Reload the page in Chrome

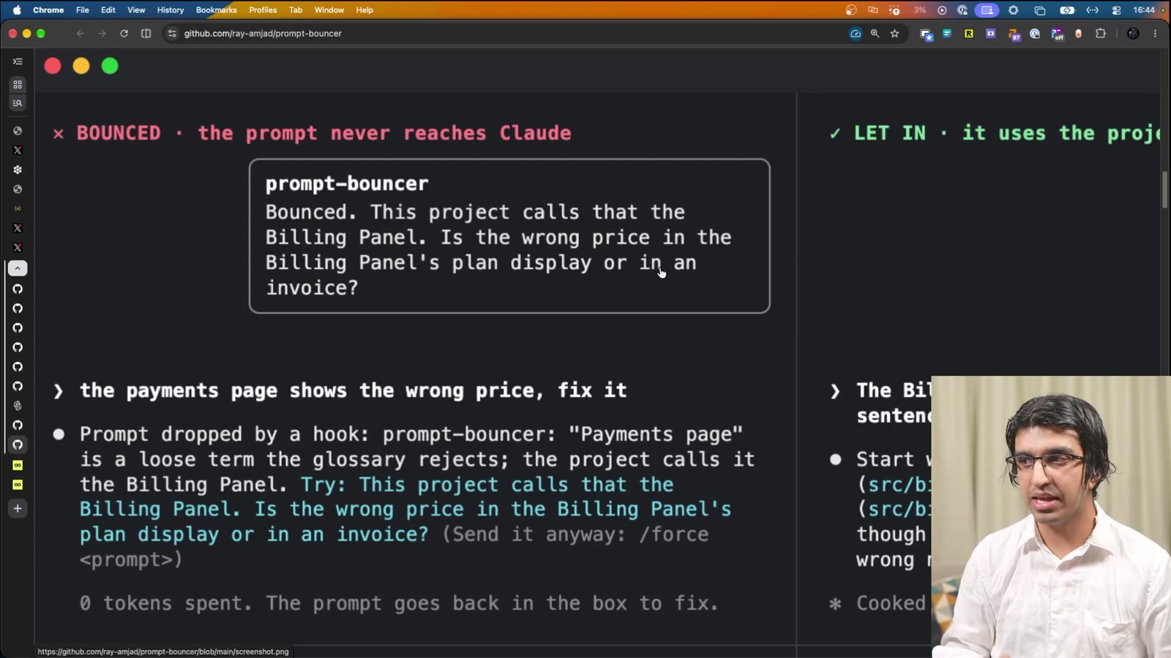tap(124, 34)
